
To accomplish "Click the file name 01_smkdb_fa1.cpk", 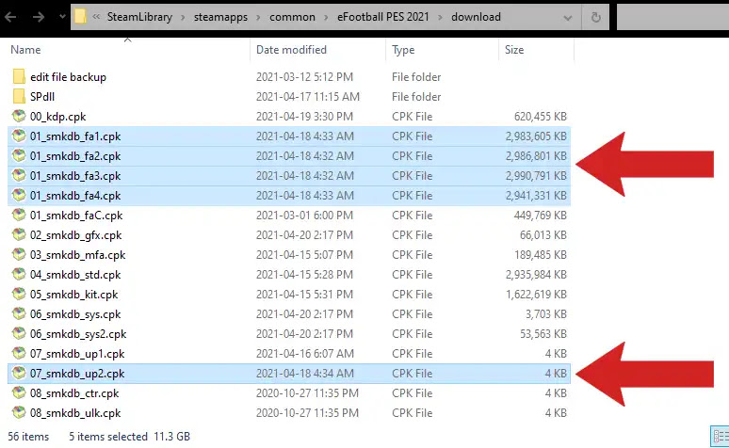I will point(75,136).
